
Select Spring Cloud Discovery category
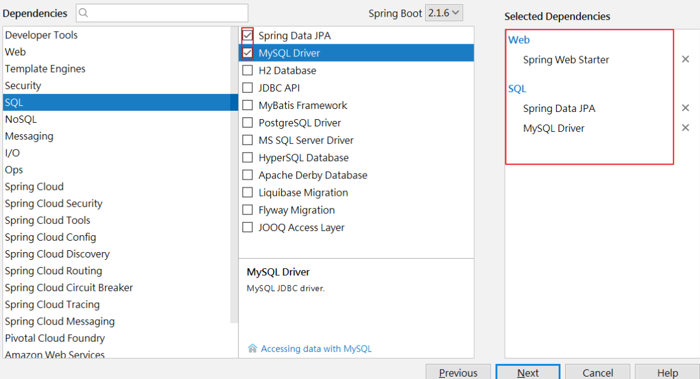pyautogui.click(x=117, y=254)
